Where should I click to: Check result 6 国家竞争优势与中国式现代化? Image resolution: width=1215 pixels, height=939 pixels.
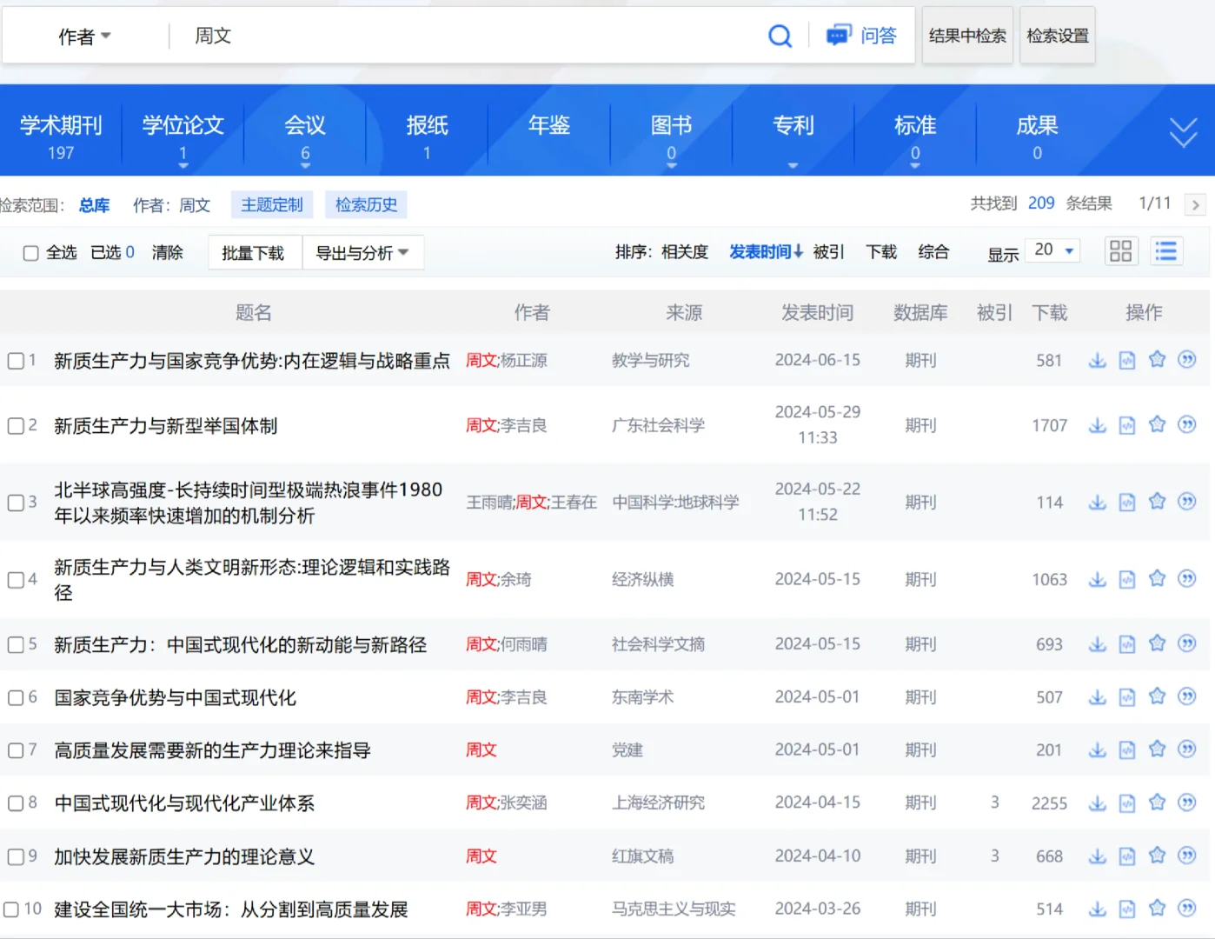(x=16, y=698)
